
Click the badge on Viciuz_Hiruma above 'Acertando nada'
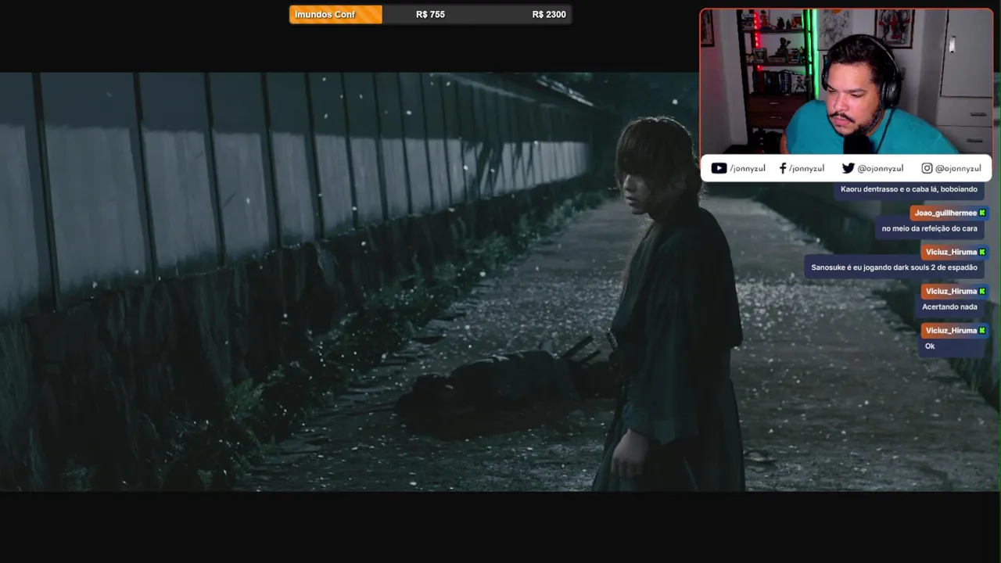[982, 291]
